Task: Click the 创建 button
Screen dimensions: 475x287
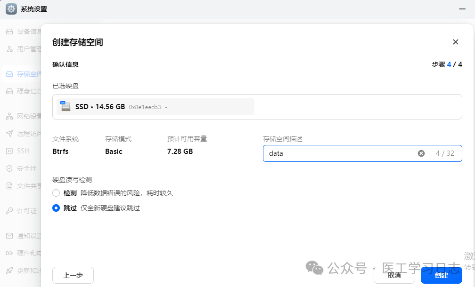Action: point(441,275)
